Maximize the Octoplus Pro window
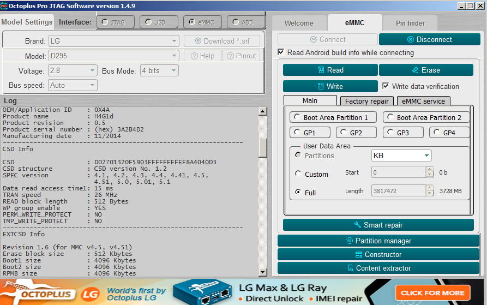This screenshot has height=305, width=487. pyautogui.click(x=471, y=5)
